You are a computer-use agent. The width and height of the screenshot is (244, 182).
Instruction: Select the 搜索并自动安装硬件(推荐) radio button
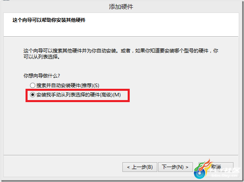click(x=32, y=85)
